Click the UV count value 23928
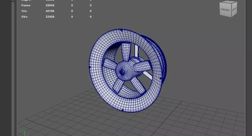This screenshot has width=252, height=136. (x=50, y=17)
